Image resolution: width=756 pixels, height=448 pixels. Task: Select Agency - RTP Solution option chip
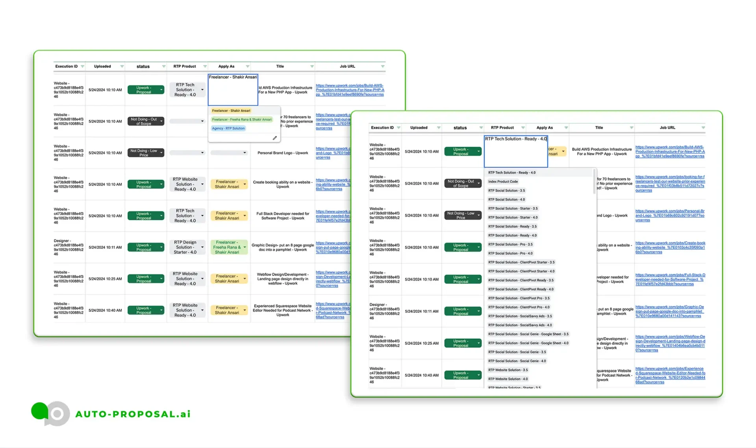coord(228,128)
